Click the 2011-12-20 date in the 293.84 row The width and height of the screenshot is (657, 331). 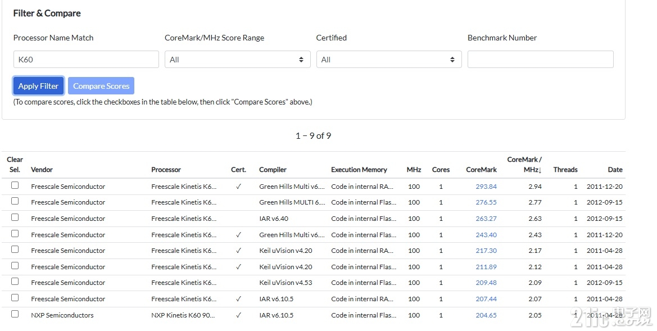click(x=605, y=187)
